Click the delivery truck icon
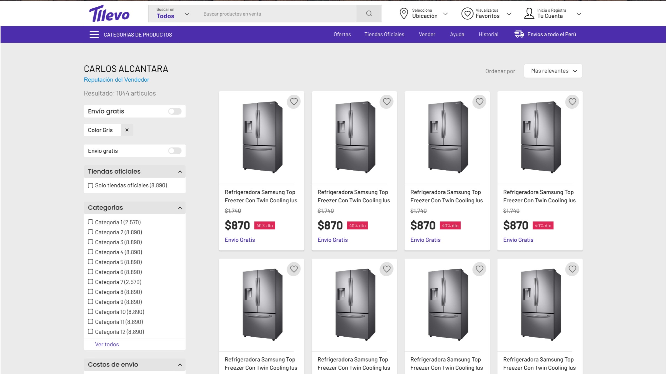The image size is (666, 374). [519, 34]
